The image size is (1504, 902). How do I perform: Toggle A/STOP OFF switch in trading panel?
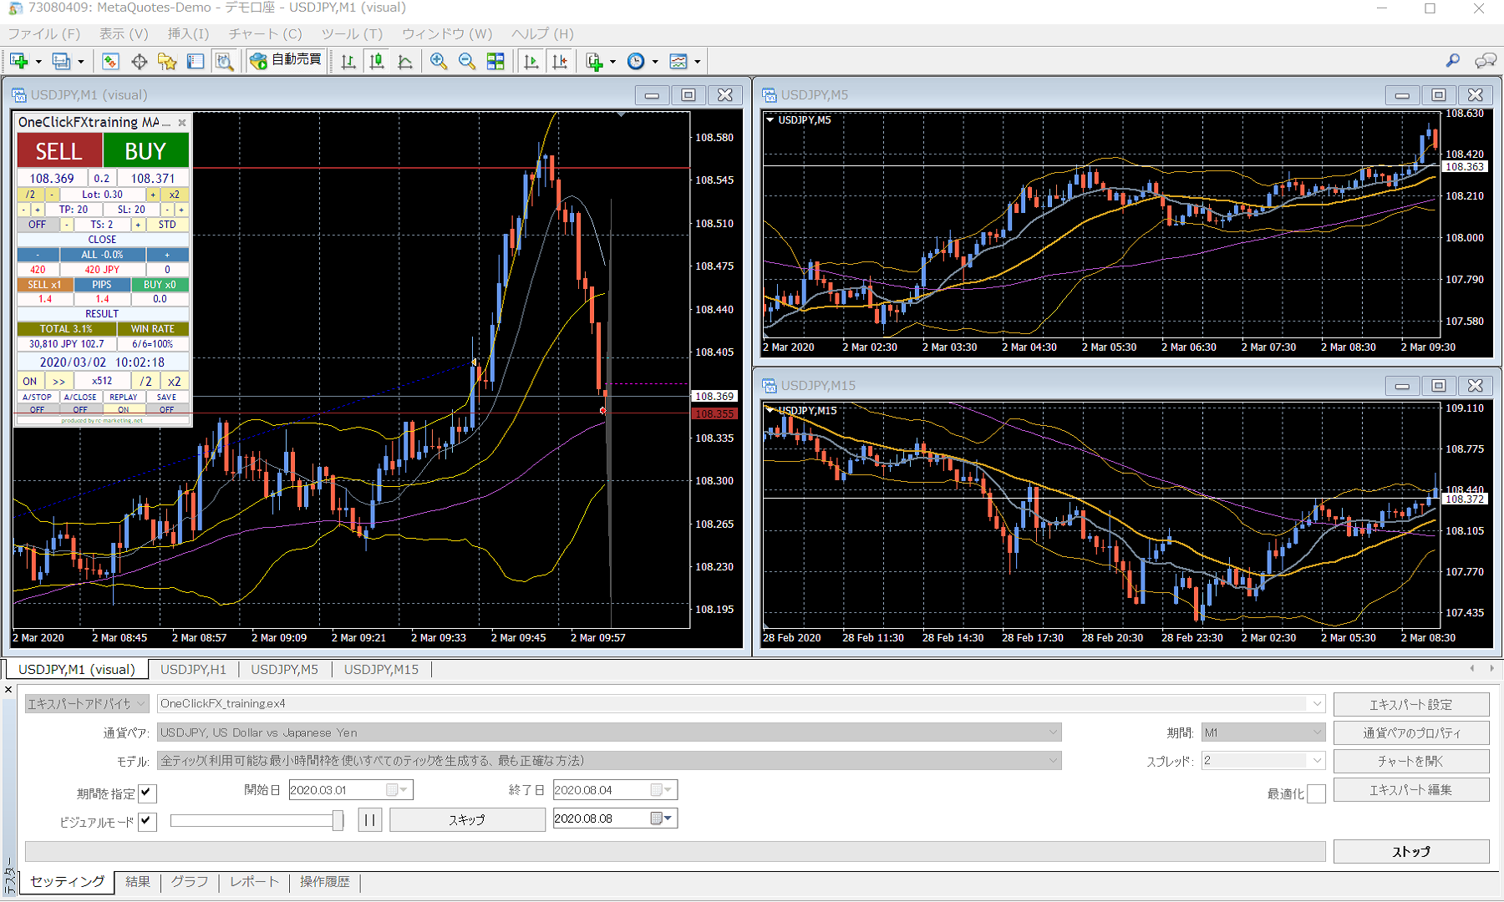(x=38, y=409)
